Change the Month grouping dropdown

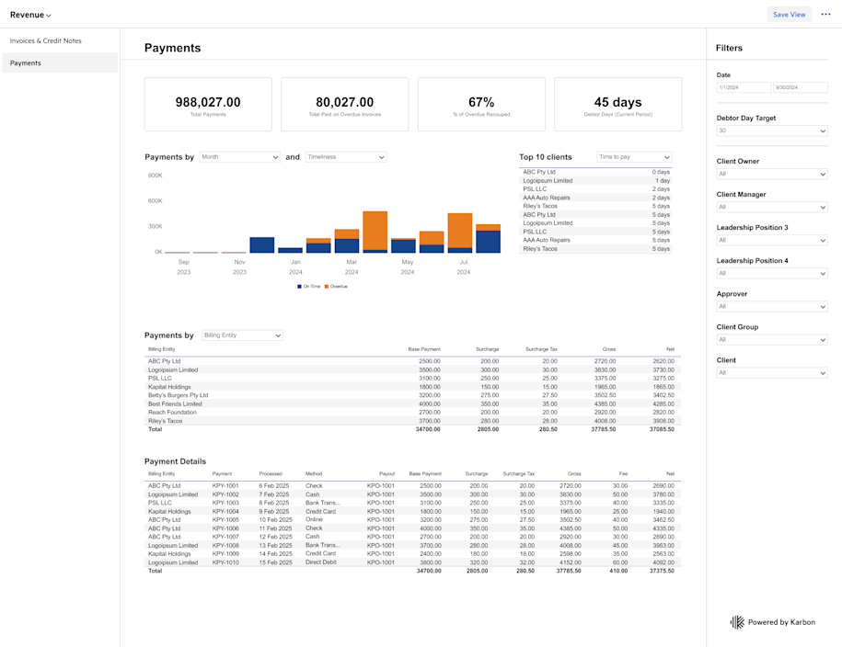239,156
